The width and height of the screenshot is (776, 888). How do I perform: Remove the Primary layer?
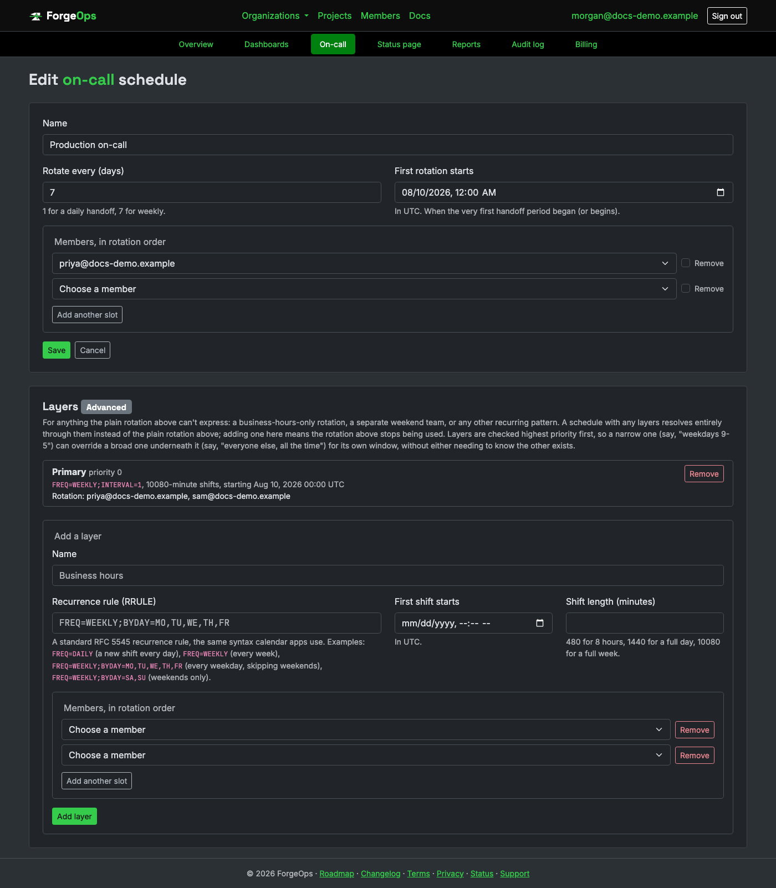[x=704, y=474]
